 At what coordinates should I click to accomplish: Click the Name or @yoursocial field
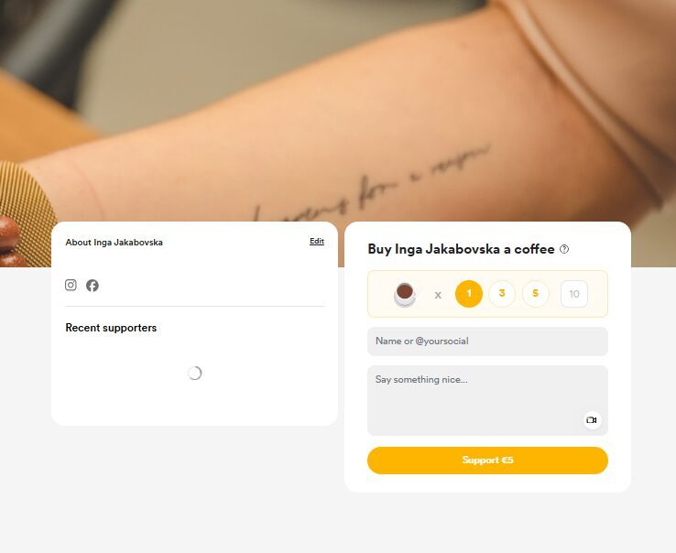point(487,342)
